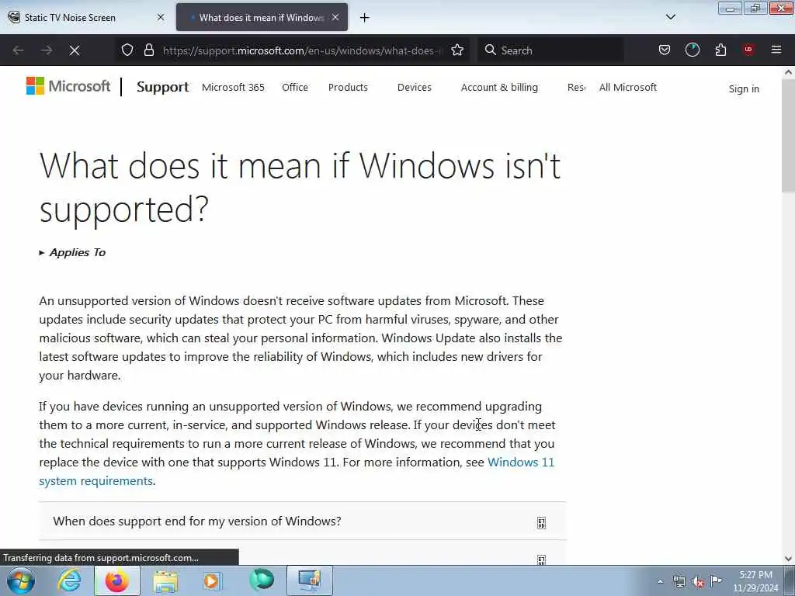Screen dimensions: 795x596
Task: Open the uBlock Origin extension icon
Action: (748, 50)
